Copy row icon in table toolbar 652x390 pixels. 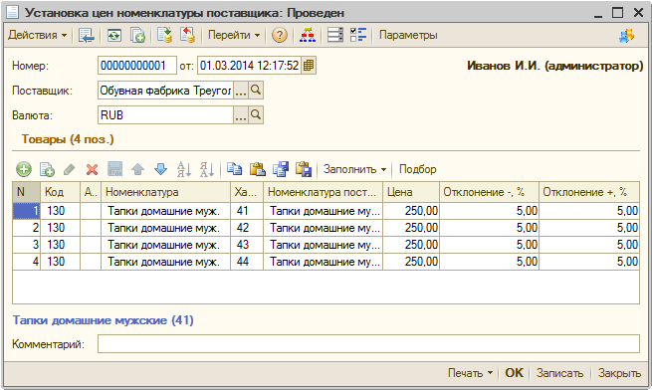pos(47,169)
